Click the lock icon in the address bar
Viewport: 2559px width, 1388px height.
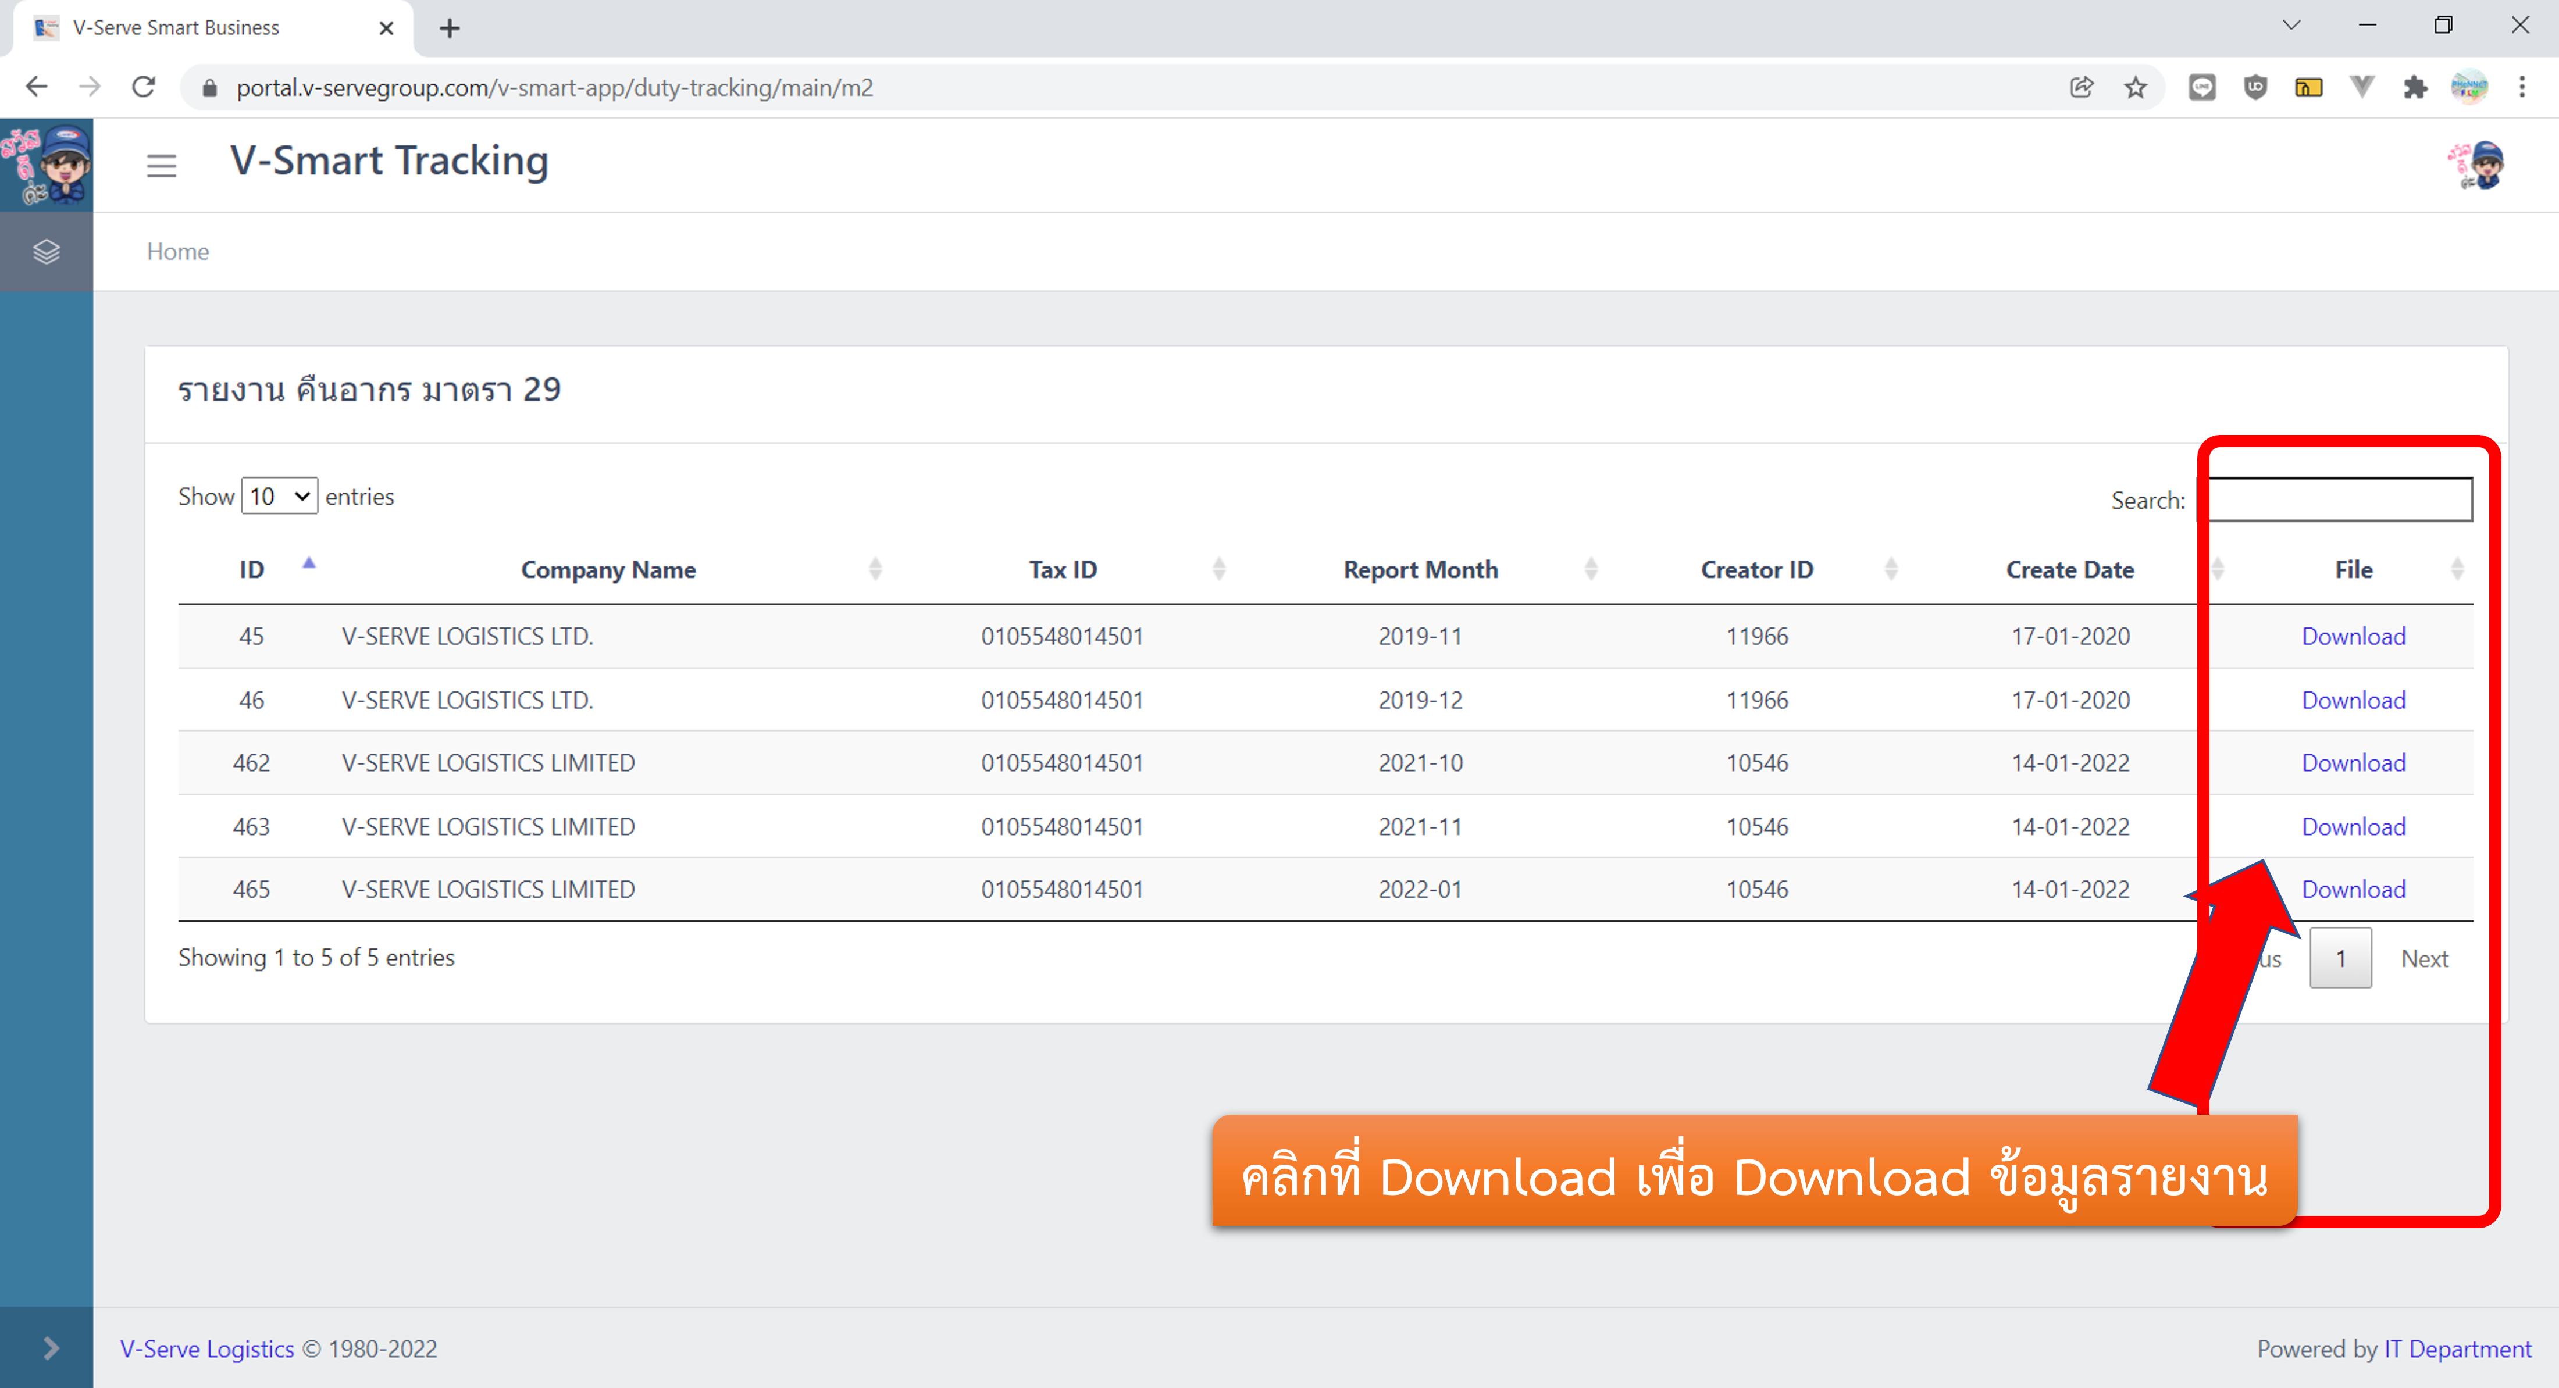pos(209,87)
